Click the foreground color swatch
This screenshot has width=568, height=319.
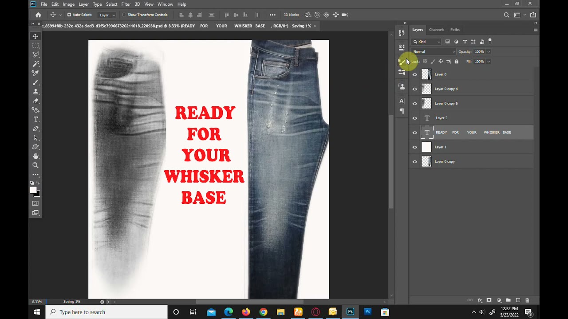point(33,190)
